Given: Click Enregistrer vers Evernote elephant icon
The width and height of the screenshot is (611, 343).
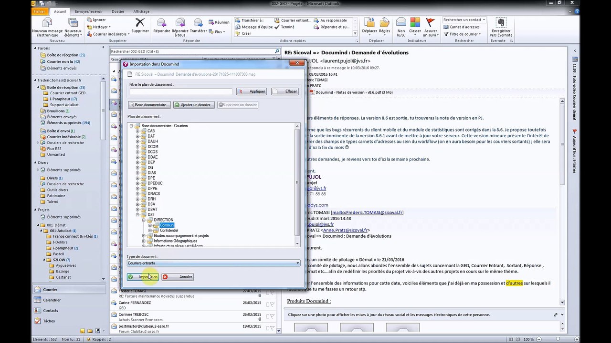Looking at the screenshot, I should pos(501,22).
